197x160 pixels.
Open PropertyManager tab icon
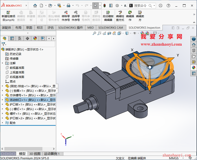point(12,38)
